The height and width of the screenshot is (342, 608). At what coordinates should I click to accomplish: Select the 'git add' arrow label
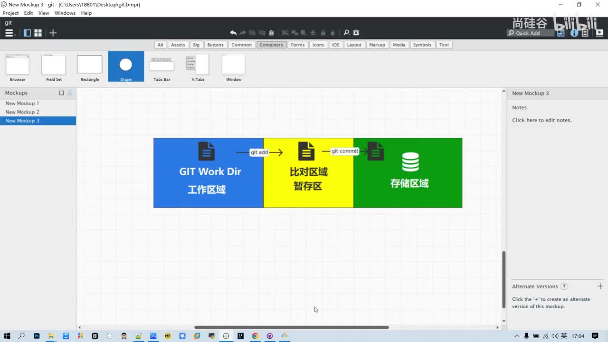click(259, 152)
